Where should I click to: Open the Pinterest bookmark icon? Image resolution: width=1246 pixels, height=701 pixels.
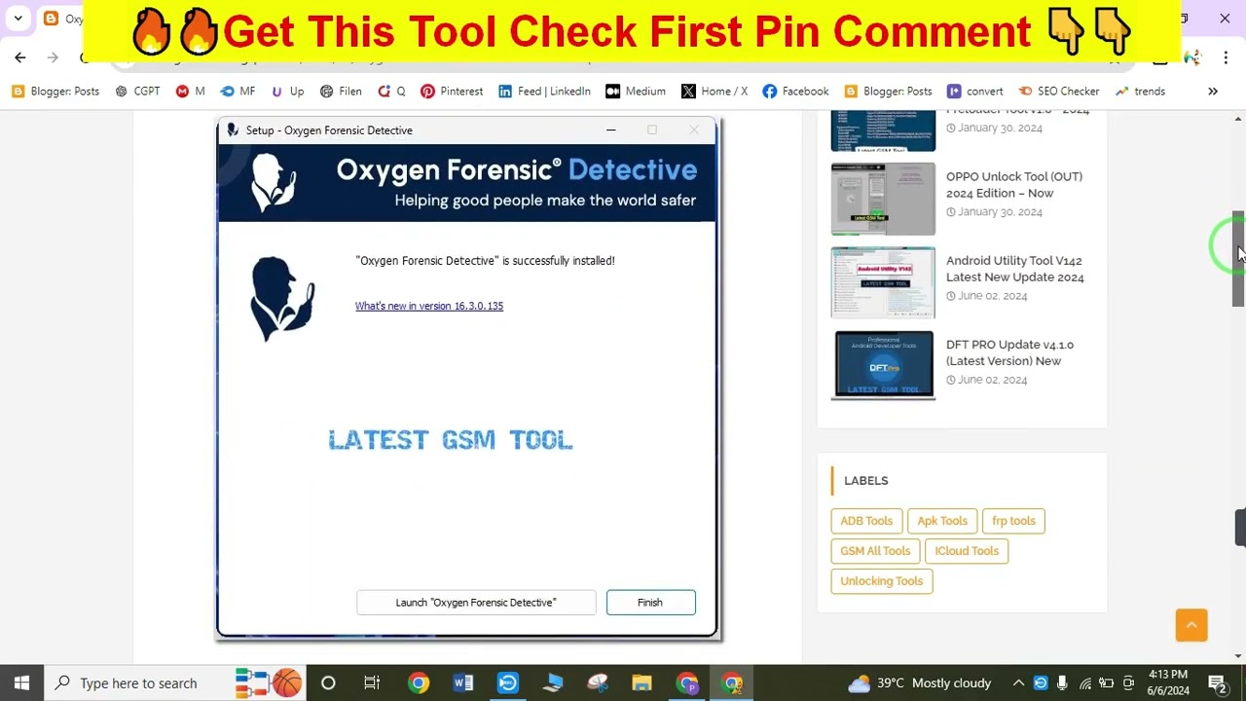[x=451, y=91]
